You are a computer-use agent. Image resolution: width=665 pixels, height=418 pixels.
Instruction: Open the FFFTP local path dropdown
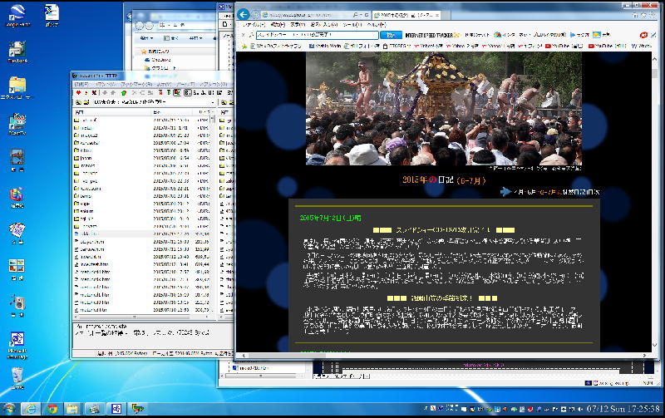213,102
